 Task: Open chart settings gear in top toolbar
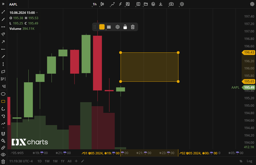[x=182, y=4]
